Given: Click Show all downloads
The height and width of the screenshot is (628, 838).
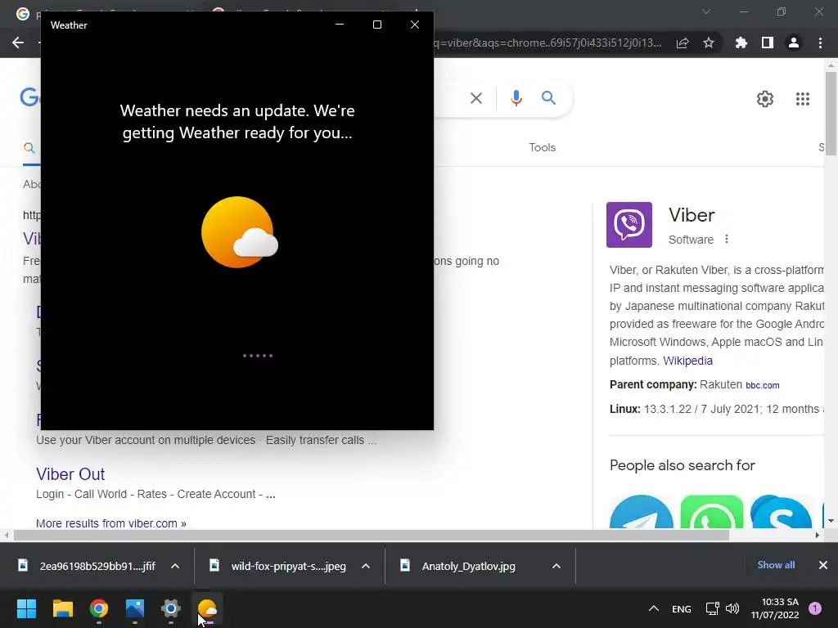Looking at the screenshot, I should coord(776,565).
